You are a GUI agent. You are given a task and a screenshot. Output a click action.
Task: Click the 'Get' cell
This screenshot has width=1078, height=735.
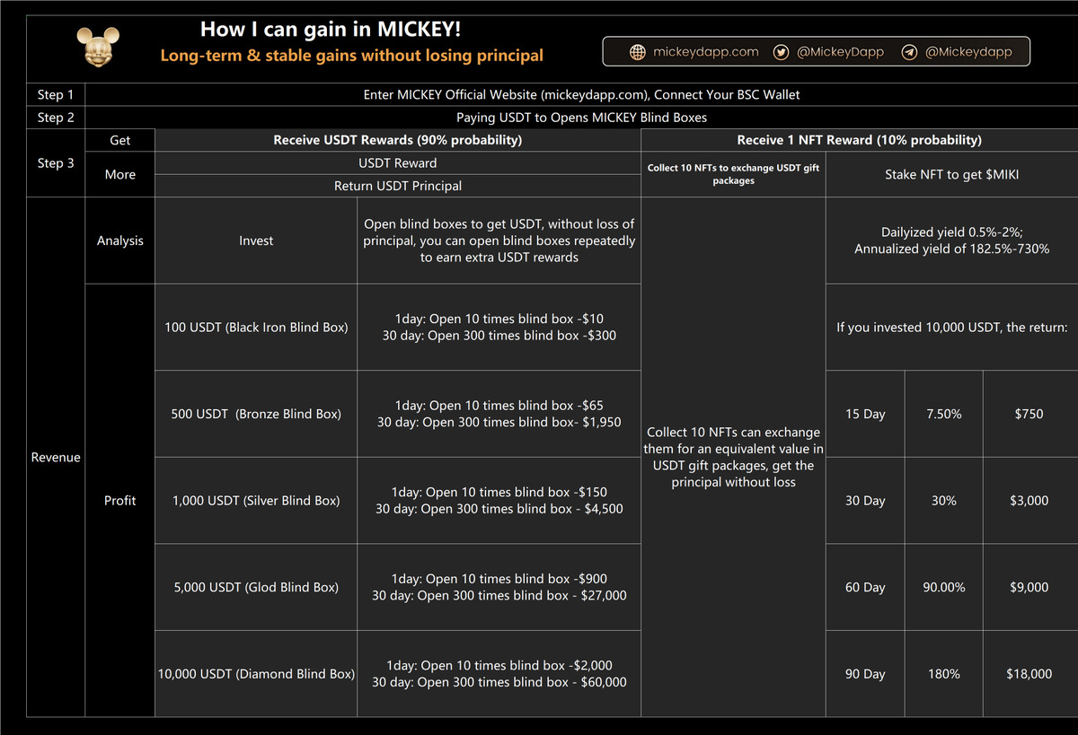click(x=119, y=140)
